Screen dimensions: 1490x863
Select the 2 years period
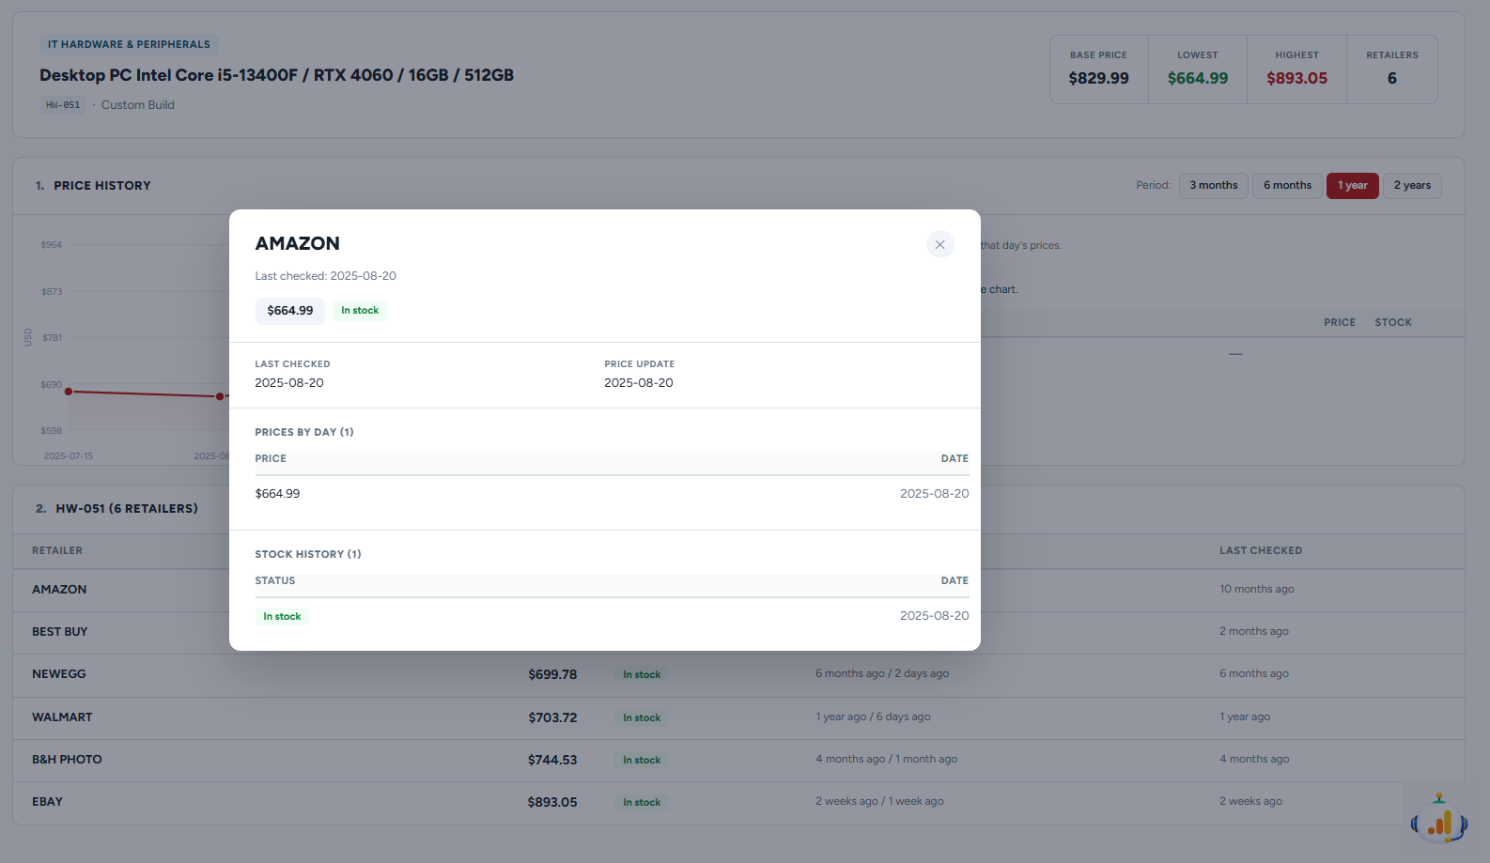pos(1412,186)
